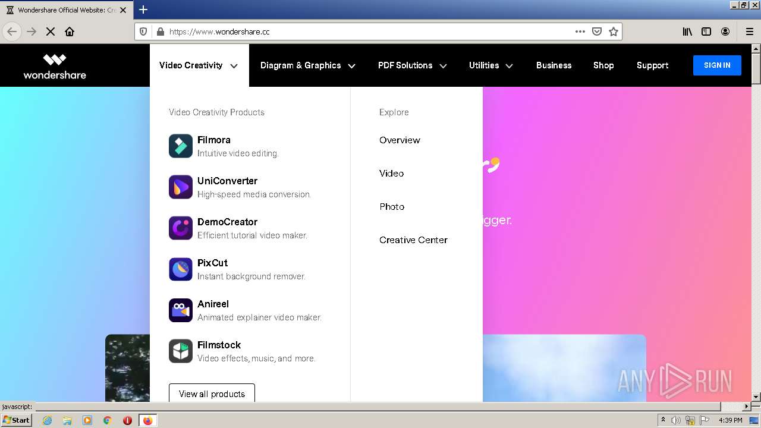Open the Firefox account menu
Screen dimensions: 761x428
(725, 32)
